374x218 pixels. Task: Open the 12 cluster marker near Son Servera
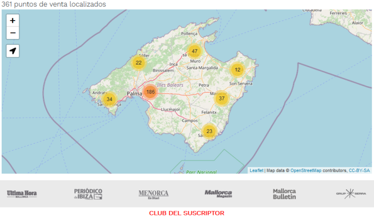237,69
